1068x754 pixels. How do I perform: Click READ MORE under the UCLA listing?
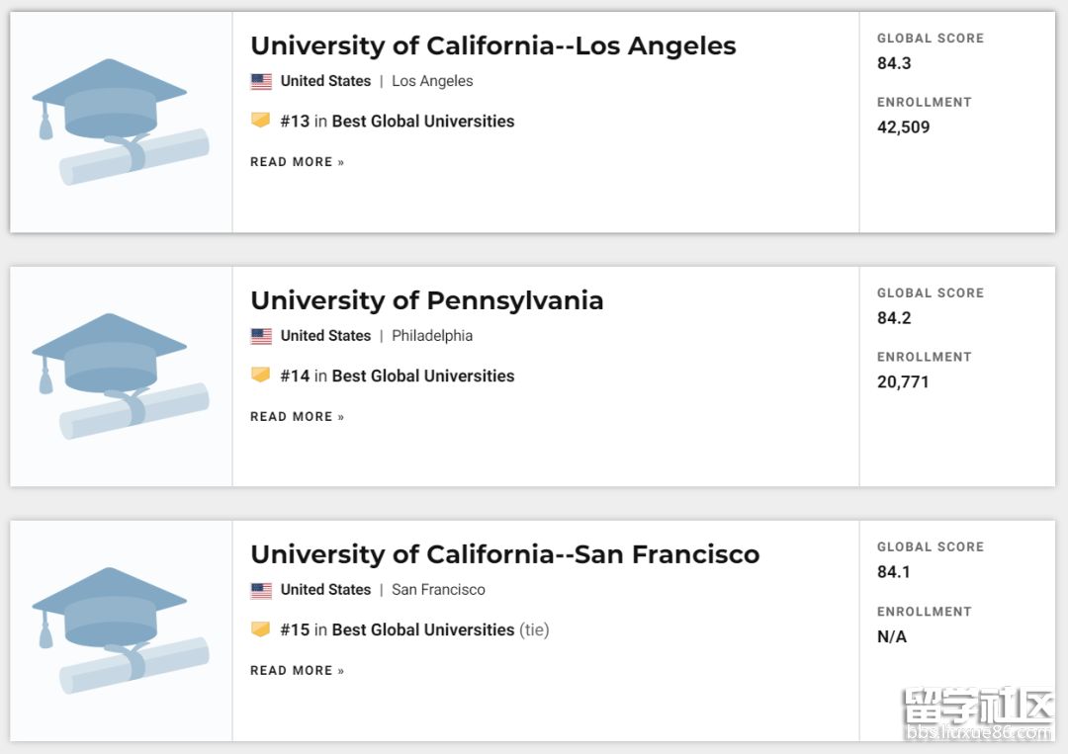[297, 162]
